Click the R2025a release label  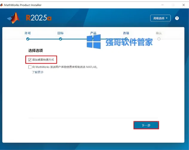39,18
